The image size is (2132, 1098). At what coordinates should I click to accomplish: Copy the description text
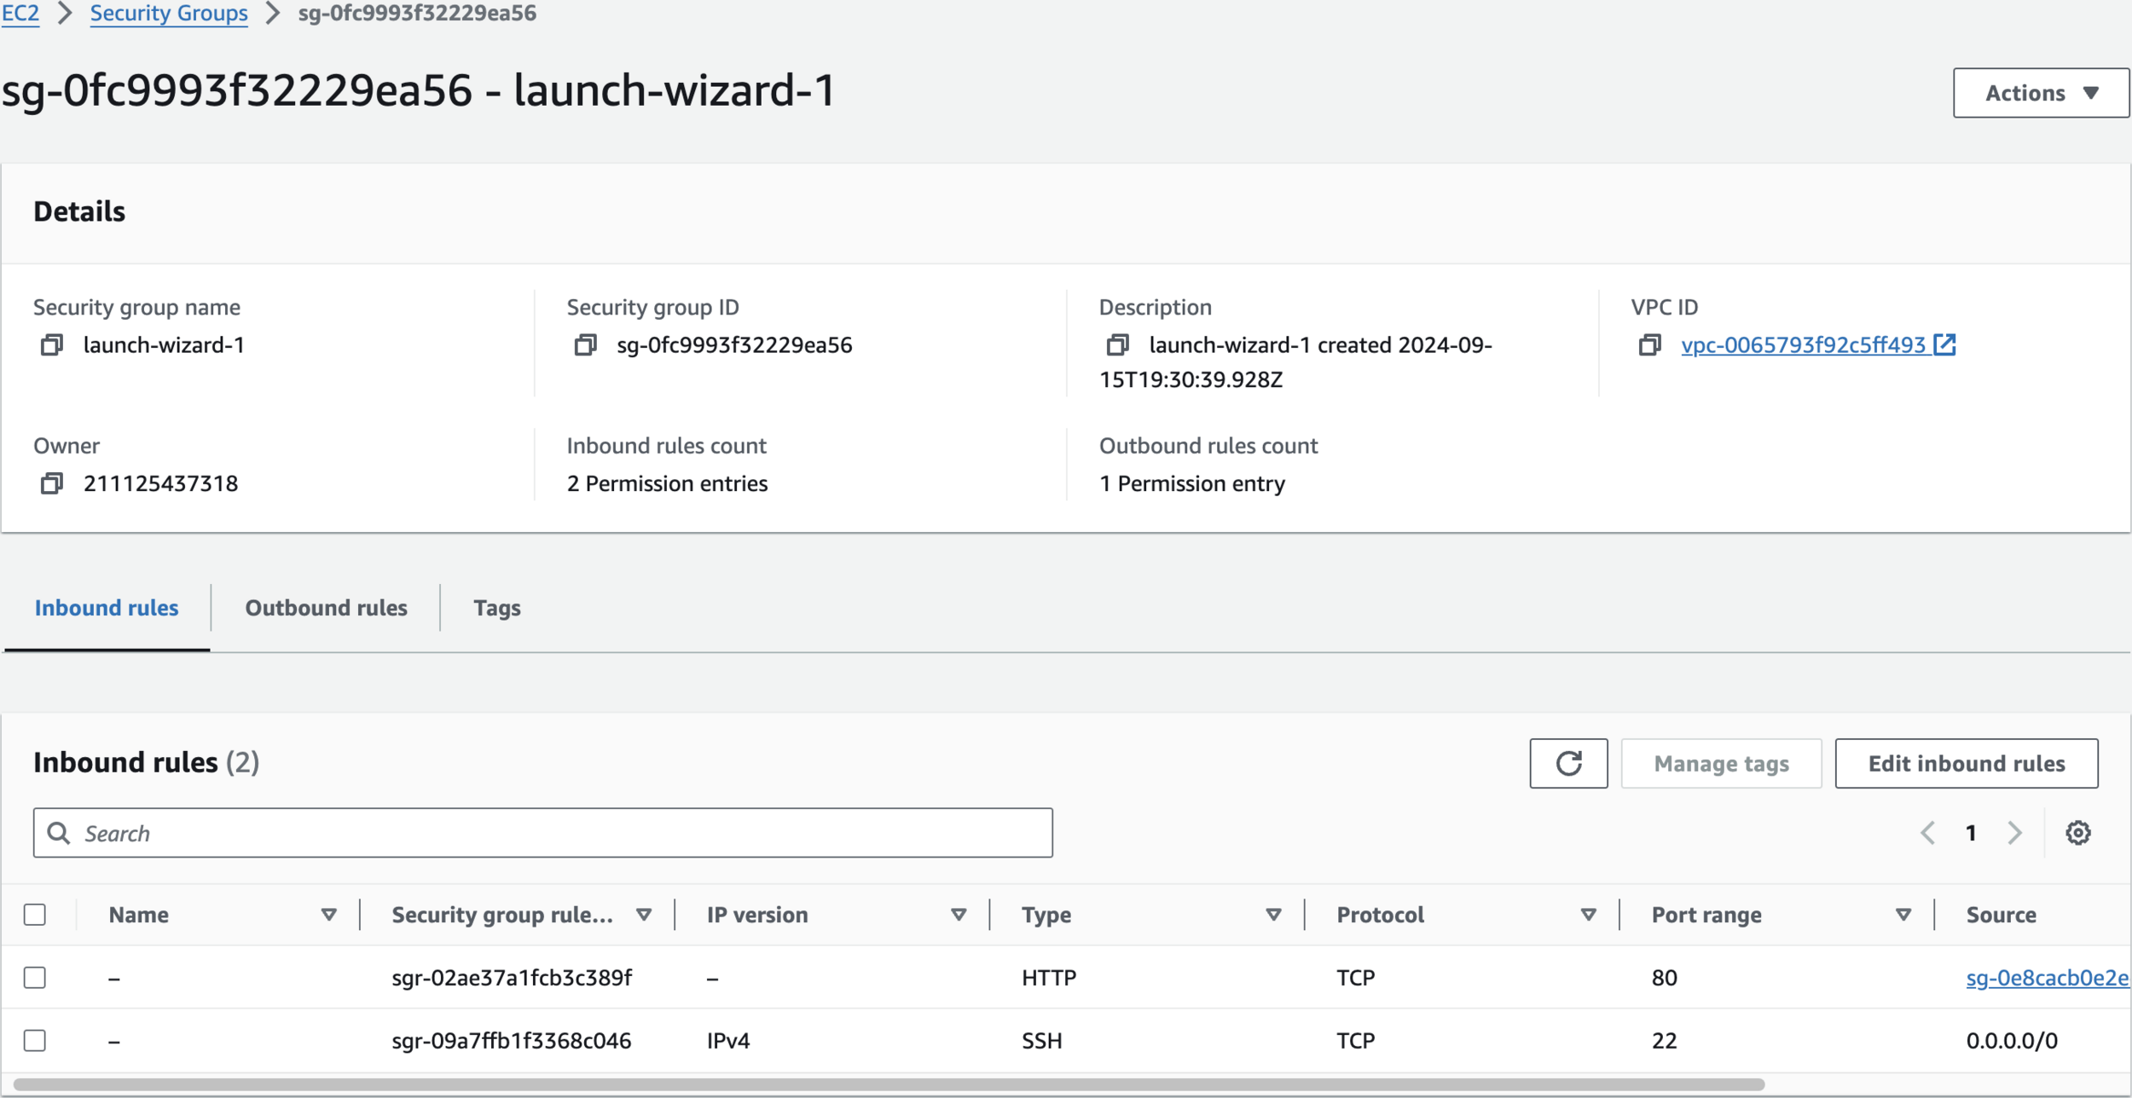[x=1117, y=345]
